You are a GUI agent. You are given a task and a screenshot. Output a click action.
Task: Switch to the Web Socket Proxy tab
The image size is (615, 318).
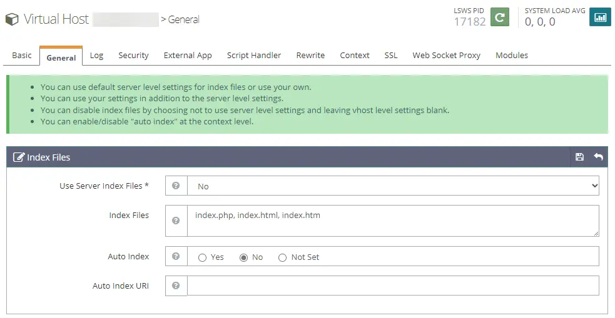(446, 56)
